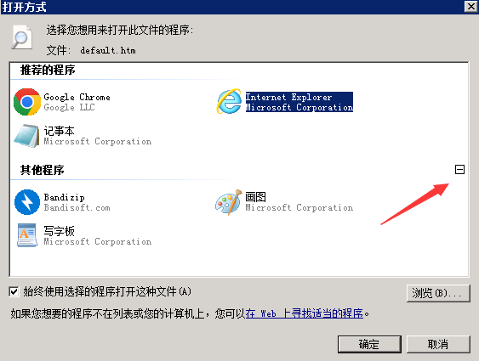
Task: Close the 打开方式 dialog
Action: (470, 7)
